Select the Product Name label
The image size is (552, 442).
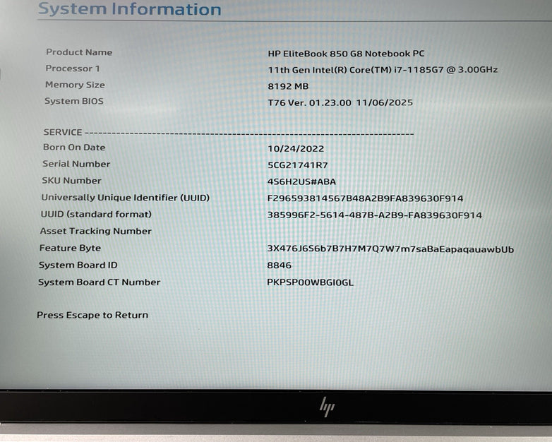click(79, 52)
